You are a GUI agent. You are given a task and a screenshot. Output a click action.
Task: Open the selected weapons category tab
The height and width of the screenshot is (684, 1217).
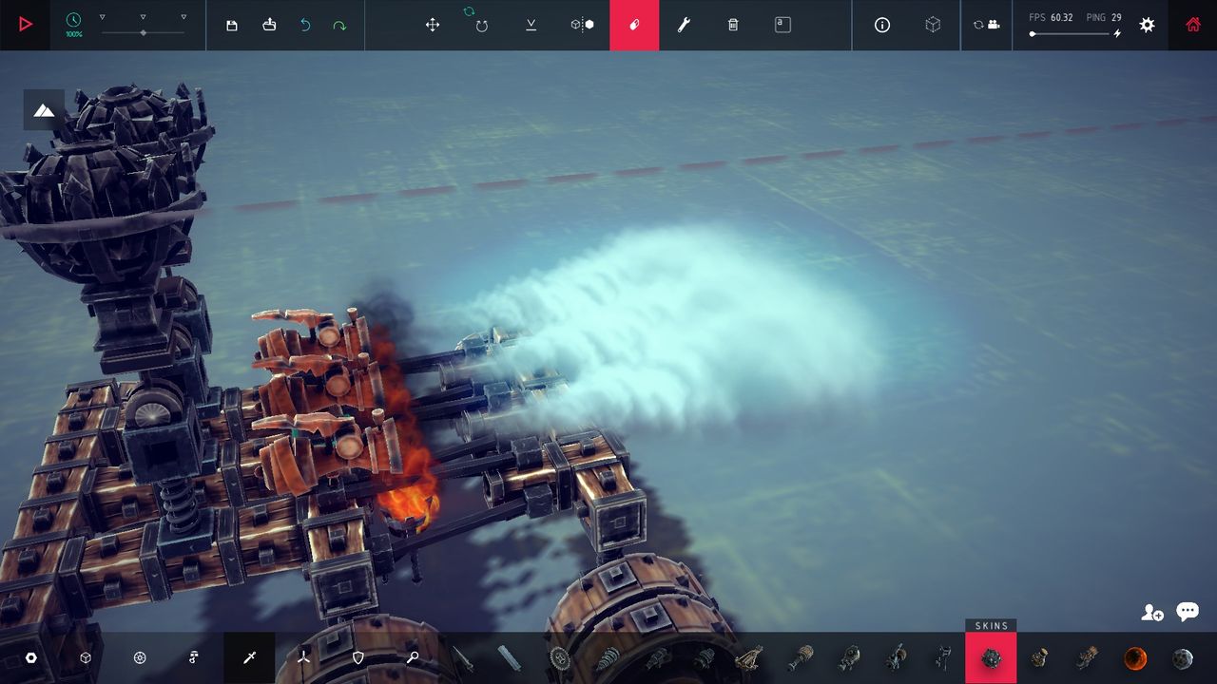pos(249,657)
